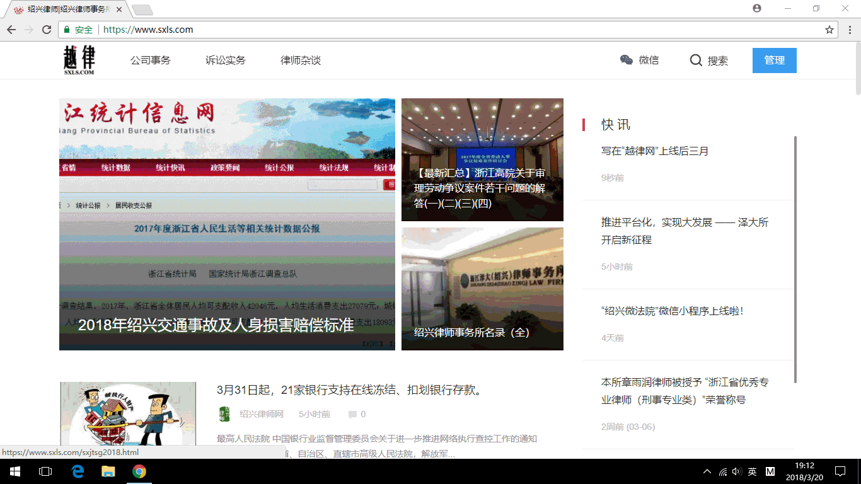Click the red bar beside 快讯
This screenshot has width=861, height=484.
585,125
